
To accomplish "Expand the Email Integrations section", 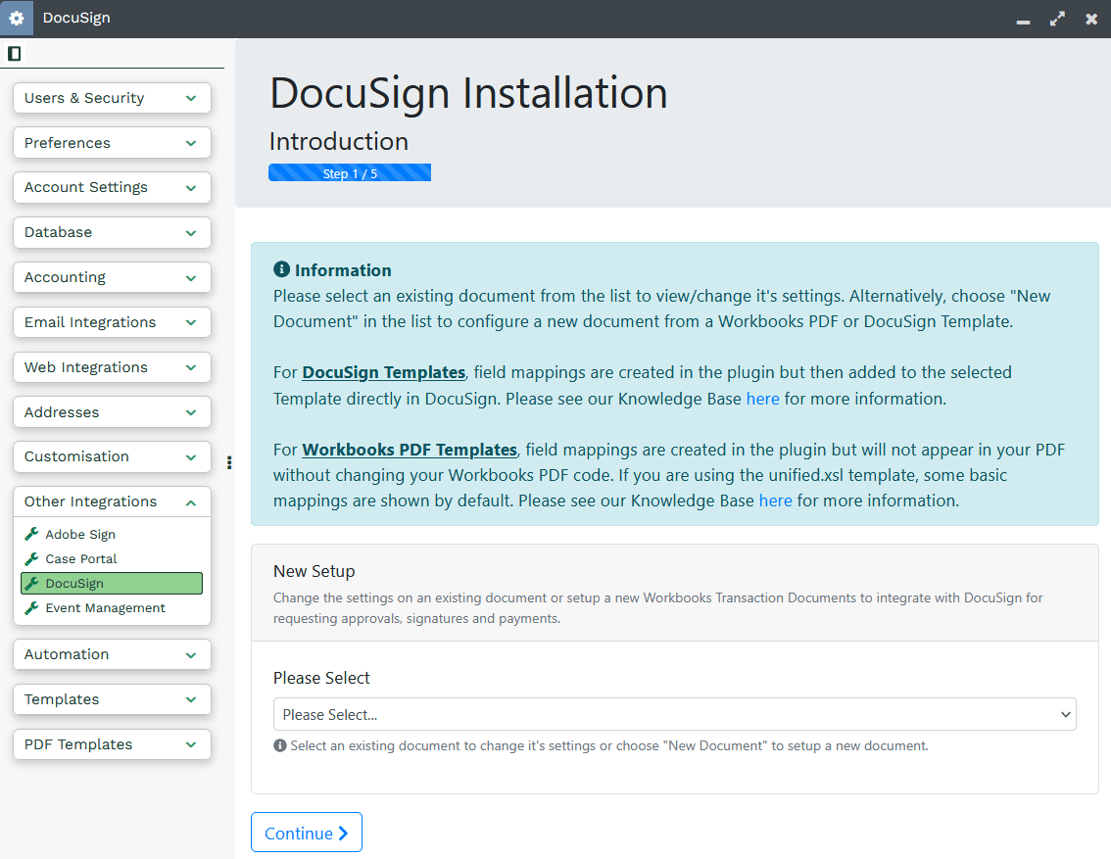I will [x=112, y=322].
